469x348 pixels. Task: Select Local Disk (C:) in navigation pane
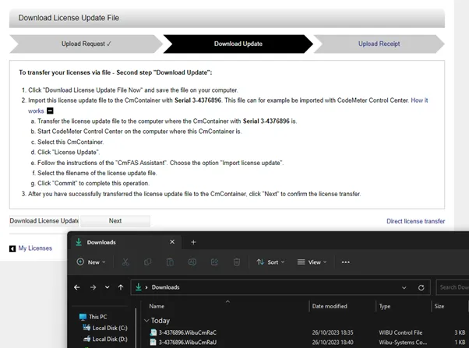coord(110,328)
